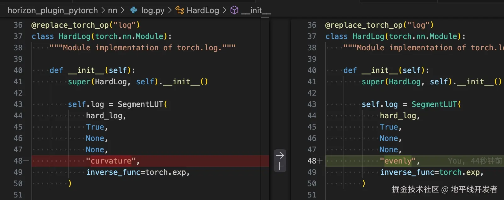
Task: Expand chevron between HardLog and __init__
Action: coord(225,10)
